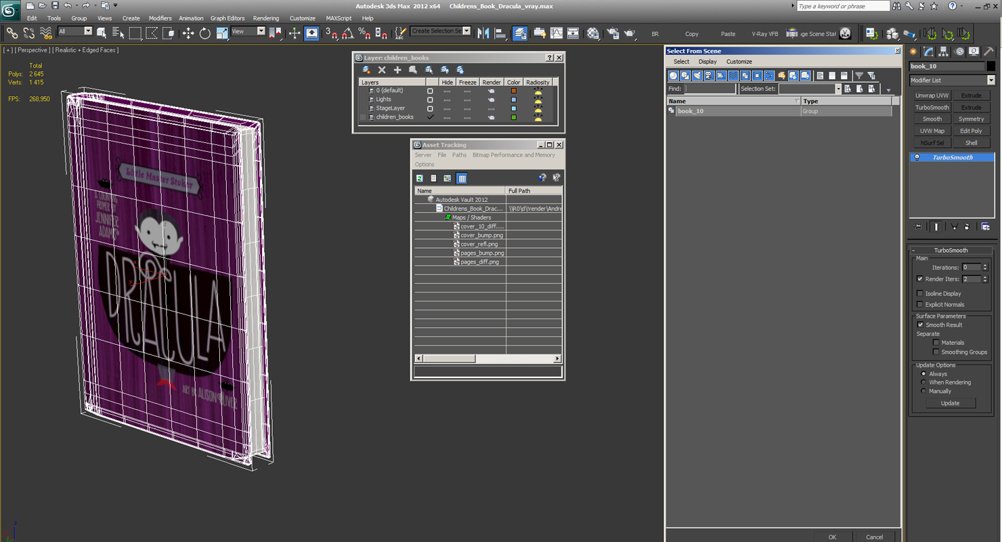
Task: Open the Hierarchy command panel tab
Action: (x=944, y=51)
